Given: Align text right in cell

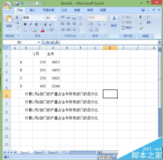Looking at the screenshot, I should tap(74, 24).
